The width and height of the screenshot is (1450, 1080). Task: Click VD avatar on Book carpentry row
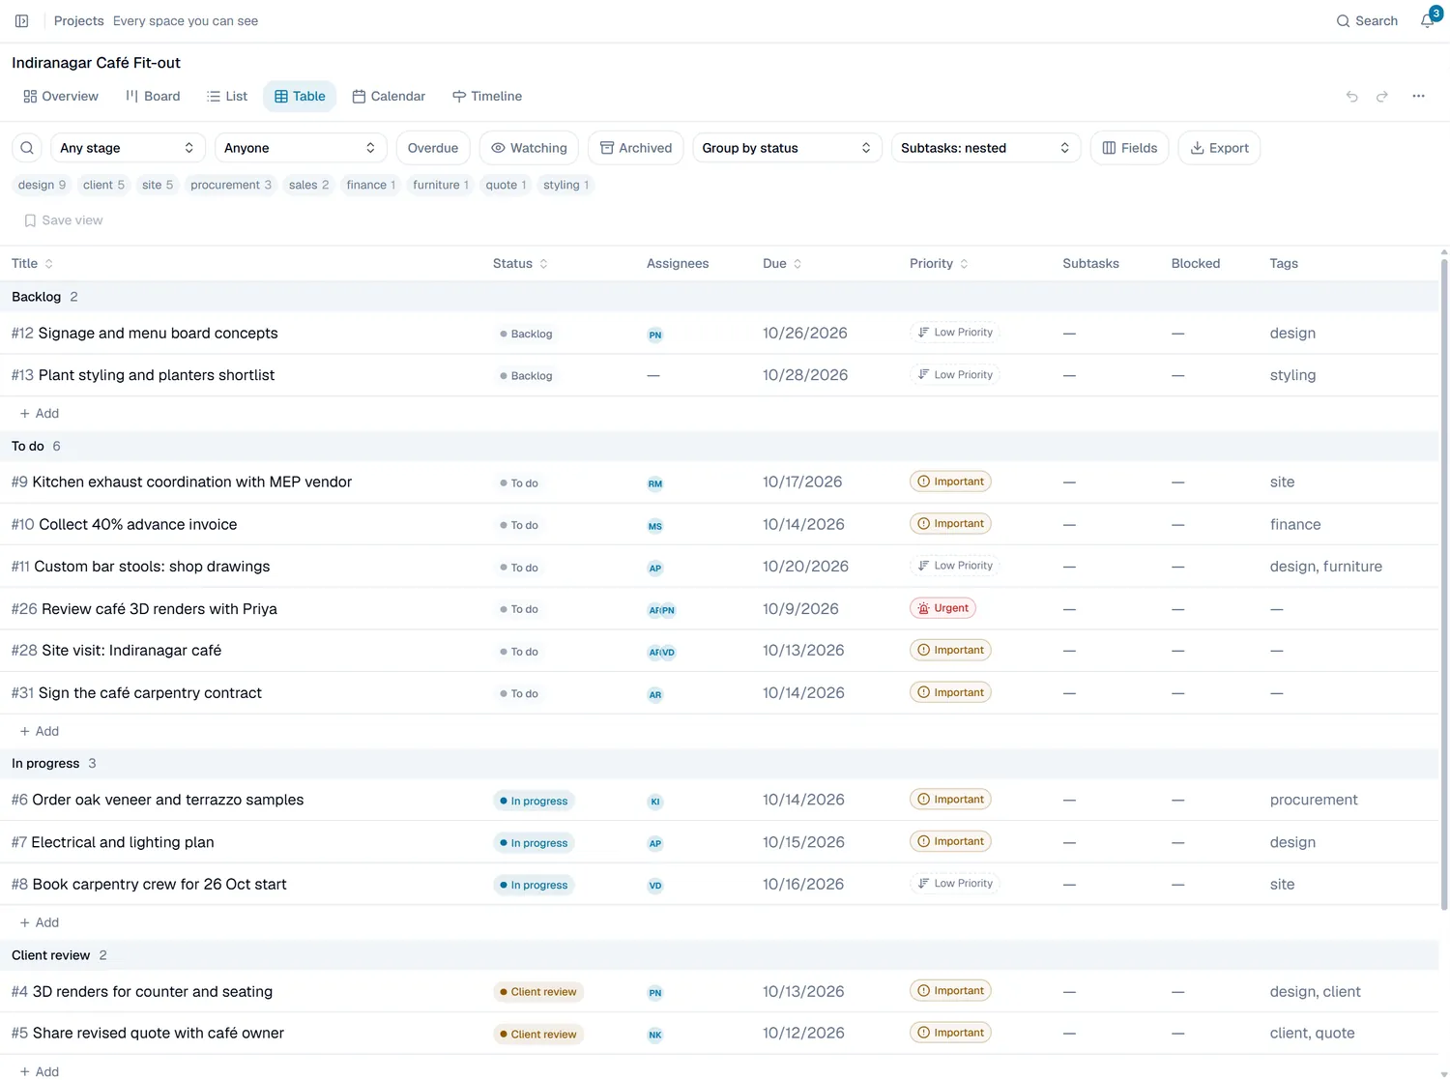655,886
